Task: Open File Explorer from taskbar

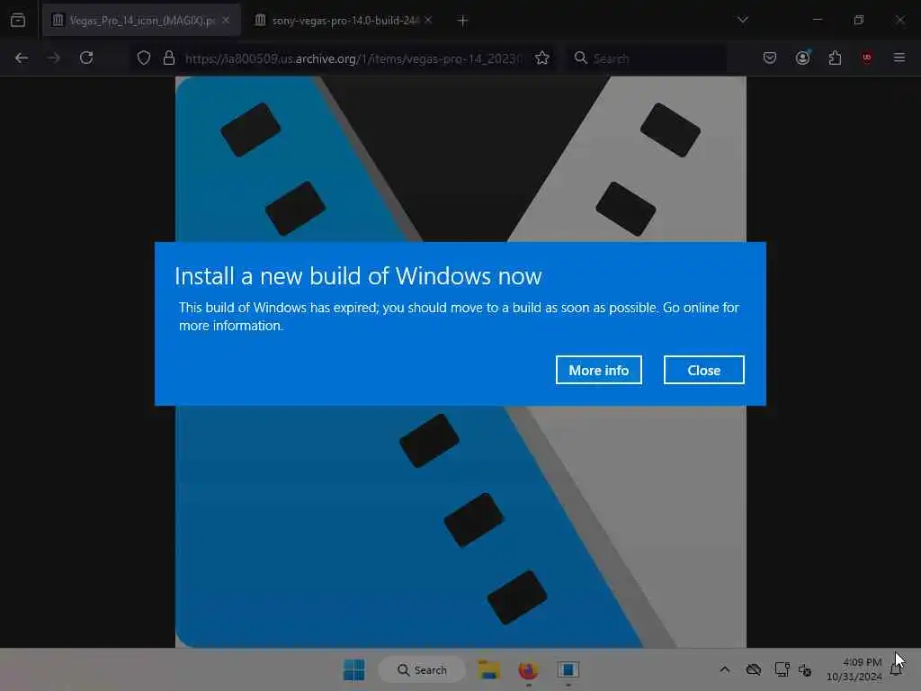Action: pos(488,669)
